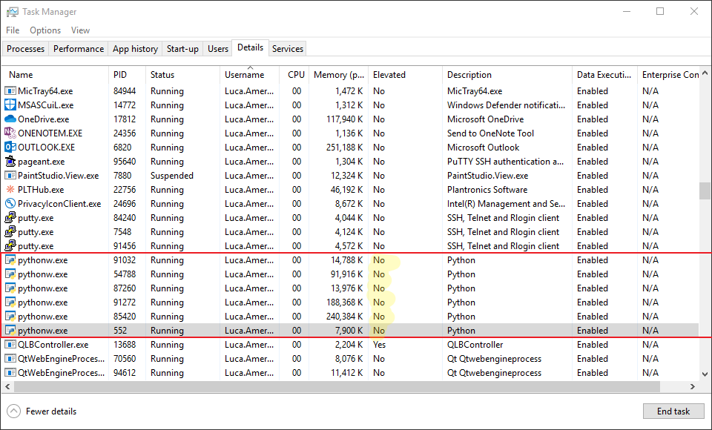The image size is (712, 430).
Task: Click description Microsoft Outlook
Action: [x=483, y=147]
